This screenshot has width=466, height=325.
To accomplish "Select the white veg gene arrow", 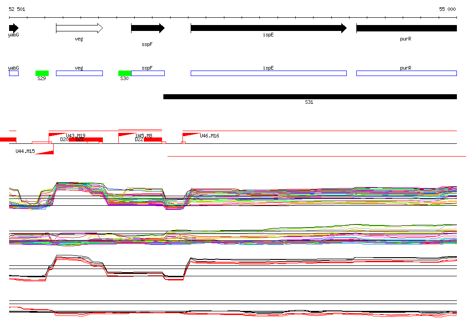I will point(79,28).
